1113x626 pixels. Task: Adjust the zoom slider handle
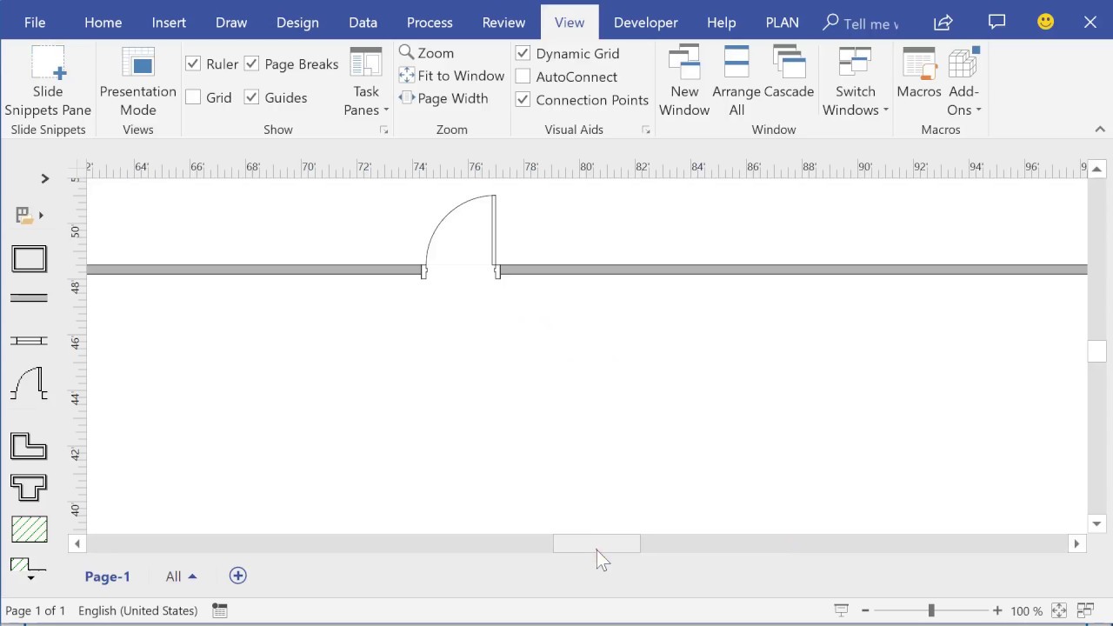point(931,610)
